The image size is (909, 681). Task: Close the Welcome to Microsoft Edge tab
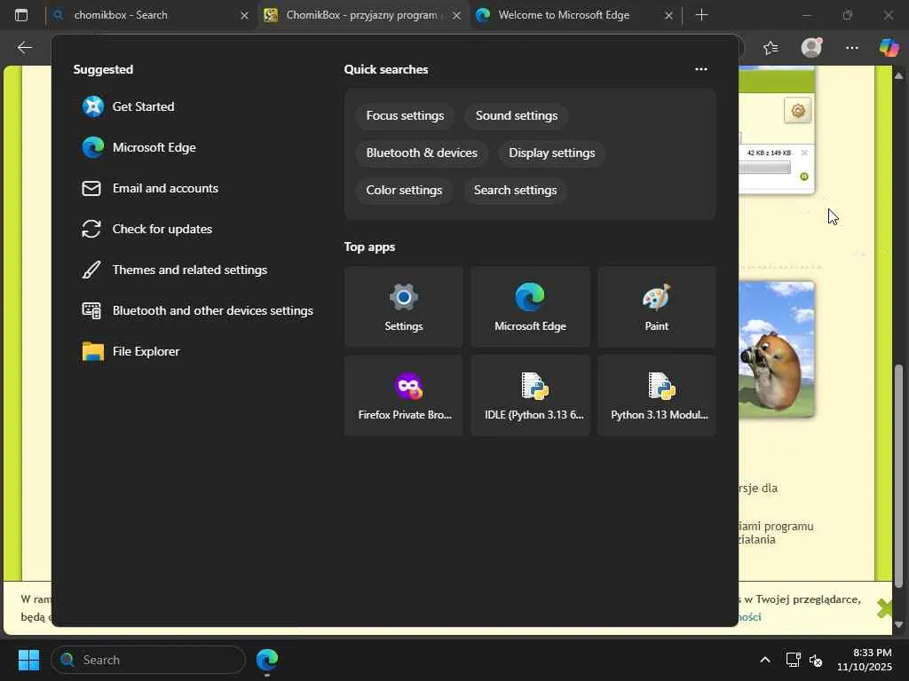coord(668,16)
